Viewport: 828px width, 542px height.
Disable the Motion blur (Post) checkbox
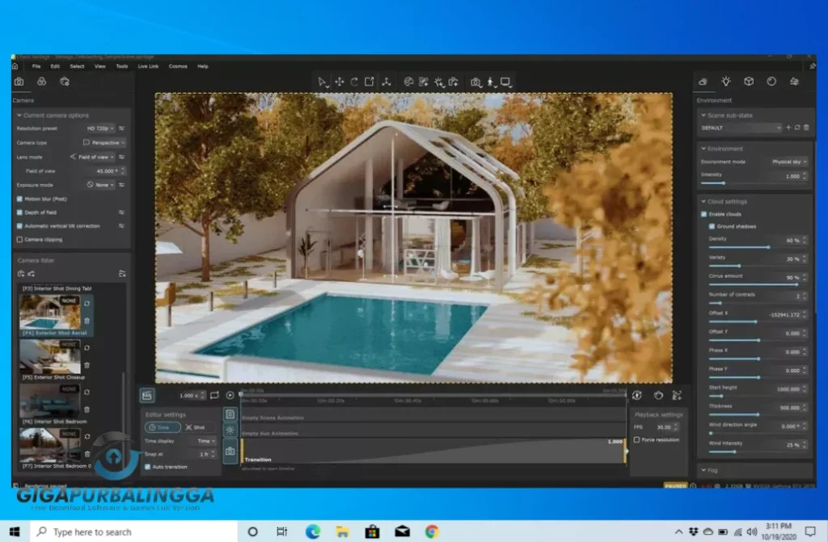20,198
